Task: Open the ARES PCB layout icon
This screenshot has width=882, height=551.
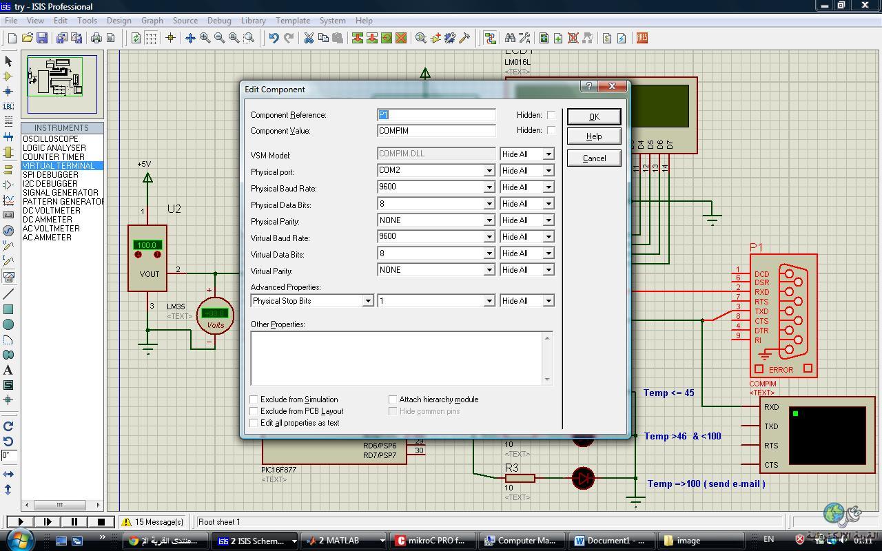Action: [642, 39]
